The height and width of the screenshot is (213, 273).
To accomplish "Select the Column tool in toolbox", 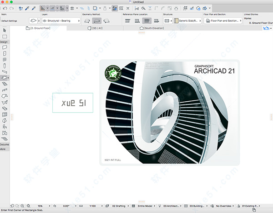I will click(x=5, y=66).
